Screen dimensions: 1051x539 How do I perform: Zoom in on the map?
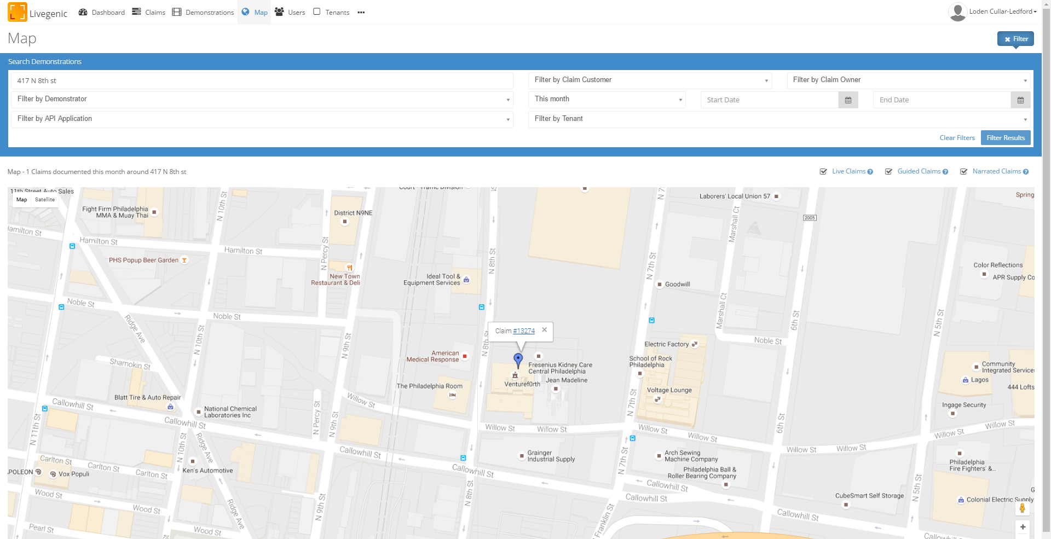coord(1023,528)
